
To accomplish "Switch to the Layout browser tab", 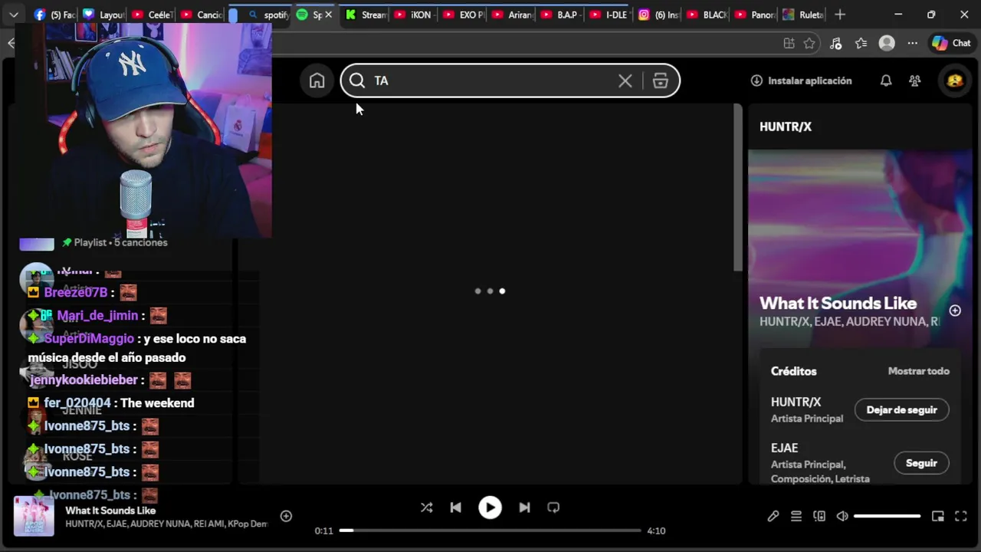I will tap(103, 15).
